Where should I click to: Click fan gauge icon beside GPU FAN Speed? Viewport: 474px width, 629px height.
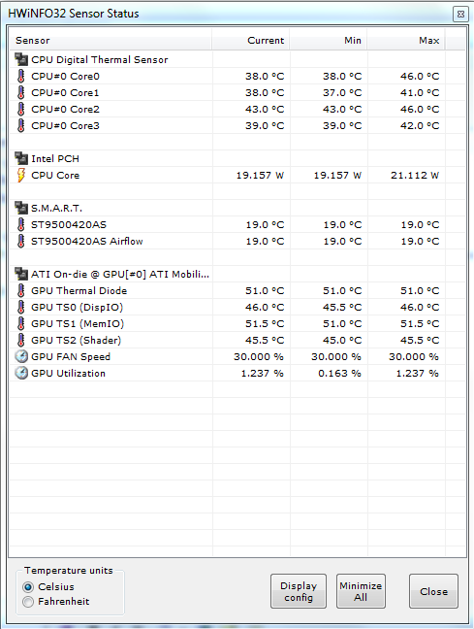pyautogui.click(x=21, y=356)
